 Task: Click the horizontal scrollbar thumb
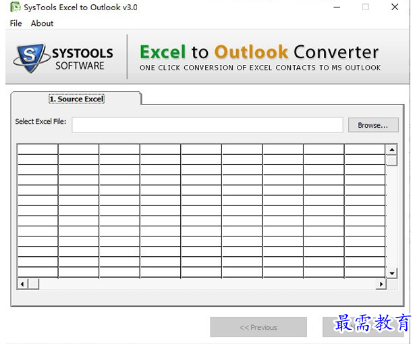33,284
